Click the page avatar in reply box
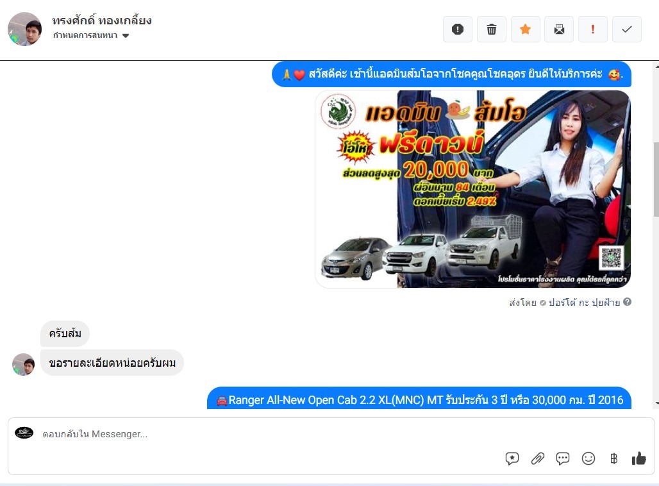 click(x=24, y=433)
